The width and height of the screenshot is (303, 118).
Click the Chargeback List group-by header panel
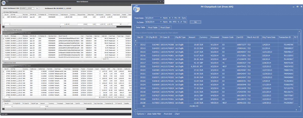(x=216, y=33)
